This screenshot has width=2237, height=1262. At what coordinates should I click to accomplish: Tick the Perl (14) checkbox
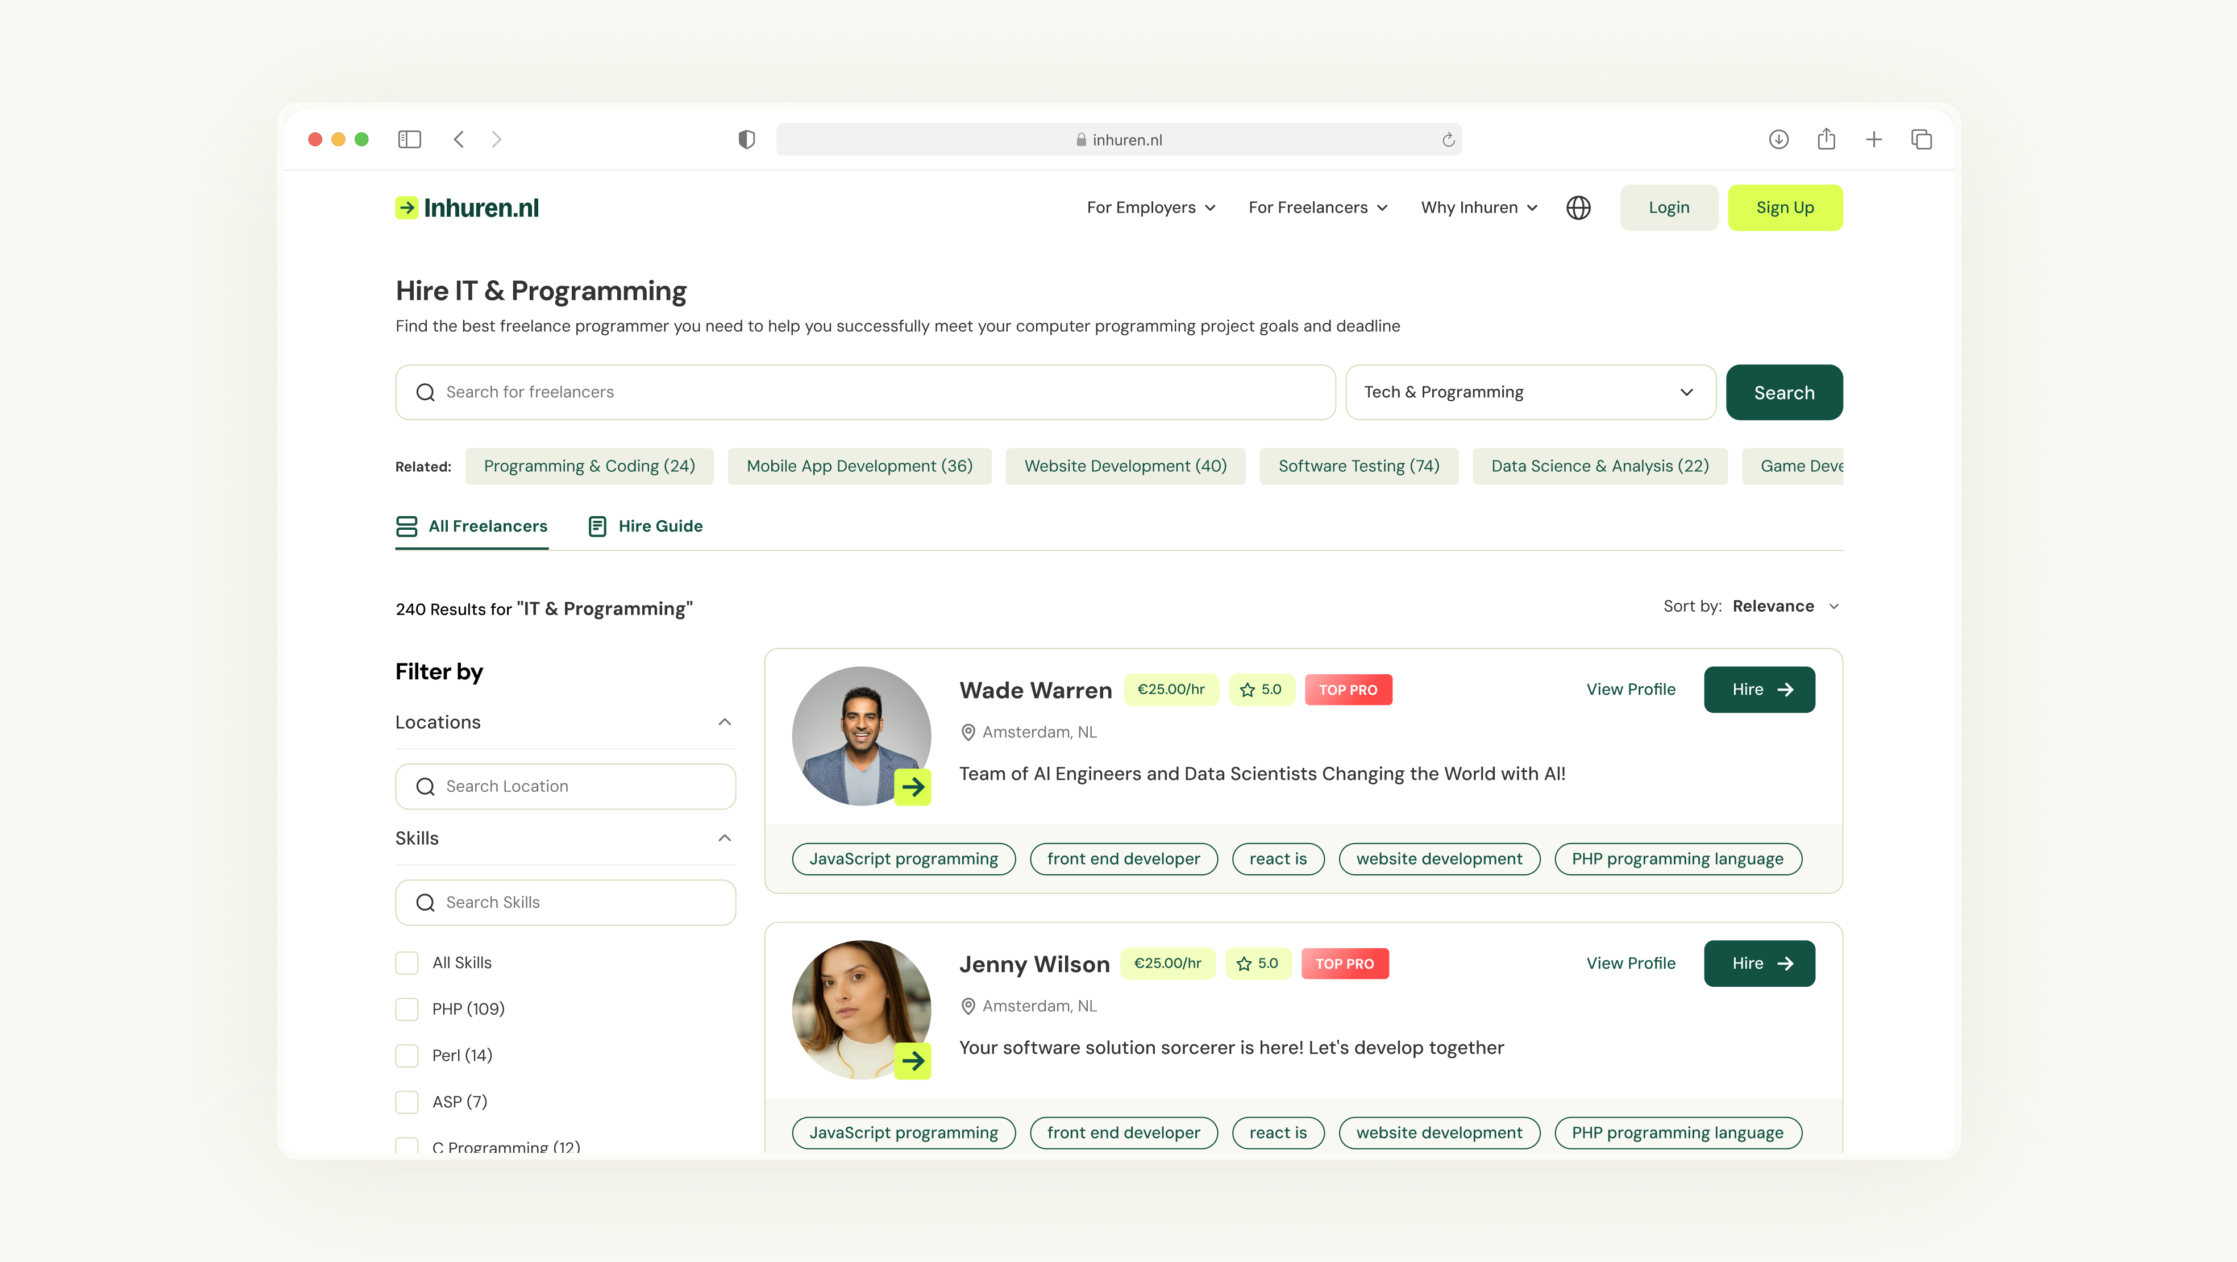click(x=406, y=1055)
